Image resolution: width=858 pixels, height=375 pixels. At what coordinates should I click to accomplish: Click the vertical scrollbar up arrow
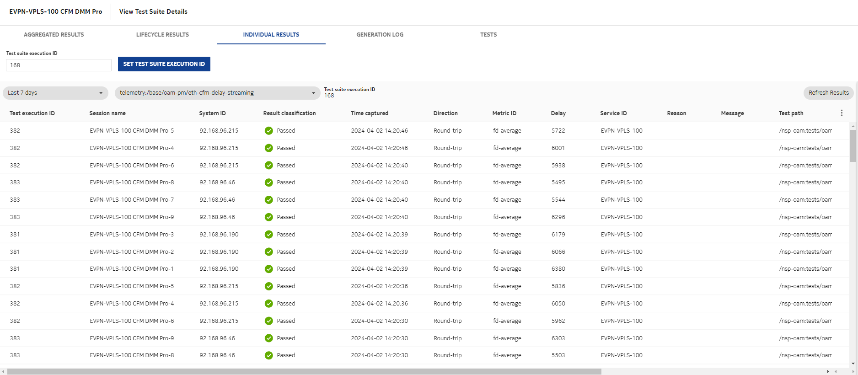(x=853, y=126)
